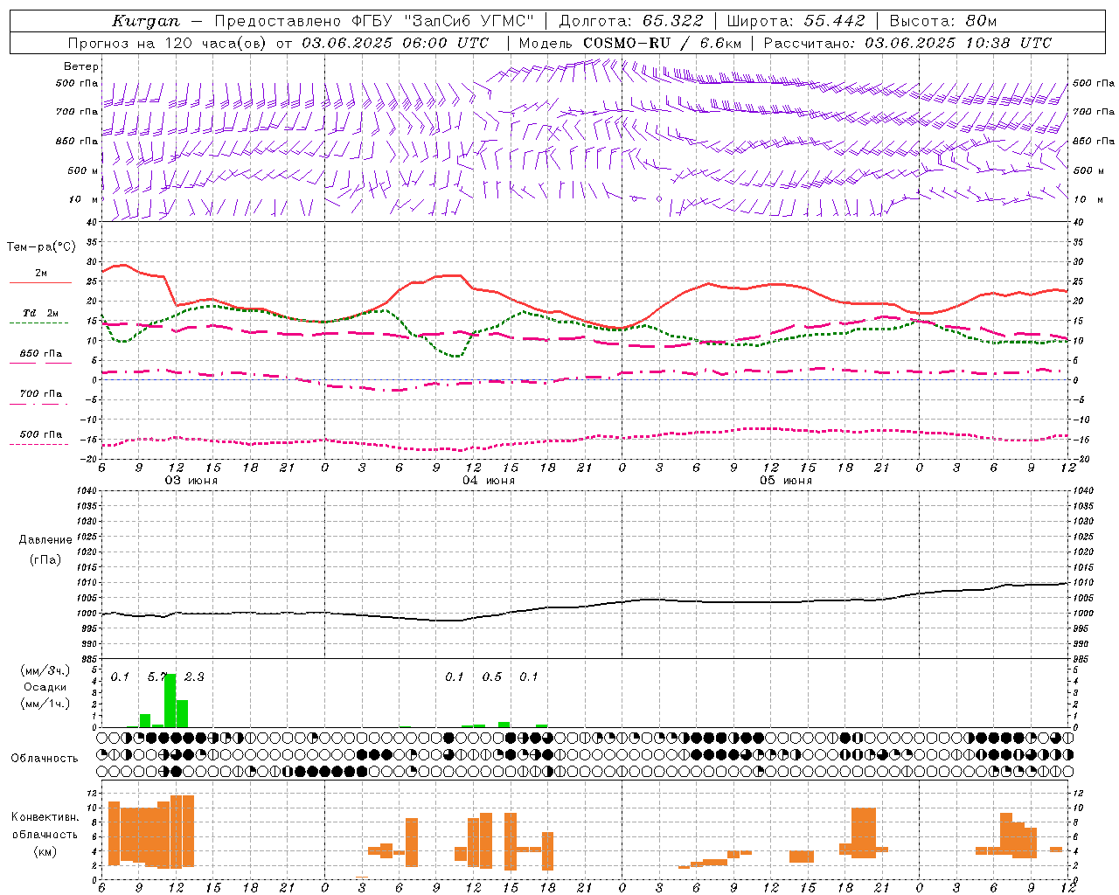The height and width of the screenshot is (895, 1119).
Task: Click the "Тем-ра(°C)" temperature axis title
Action: (x=41, y=246)
